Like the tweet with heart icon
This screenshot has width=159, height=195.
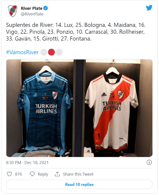(x=9, y=174)
